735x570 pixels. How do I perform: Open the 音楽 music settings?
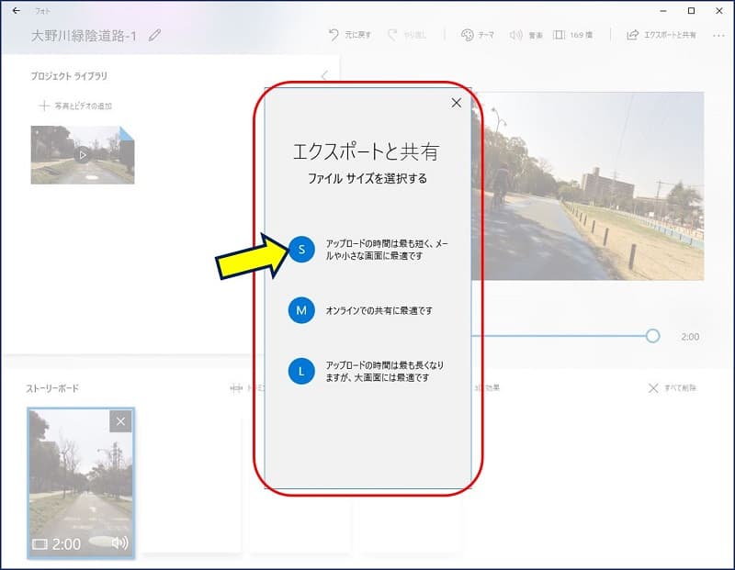(x=526, y=35)
